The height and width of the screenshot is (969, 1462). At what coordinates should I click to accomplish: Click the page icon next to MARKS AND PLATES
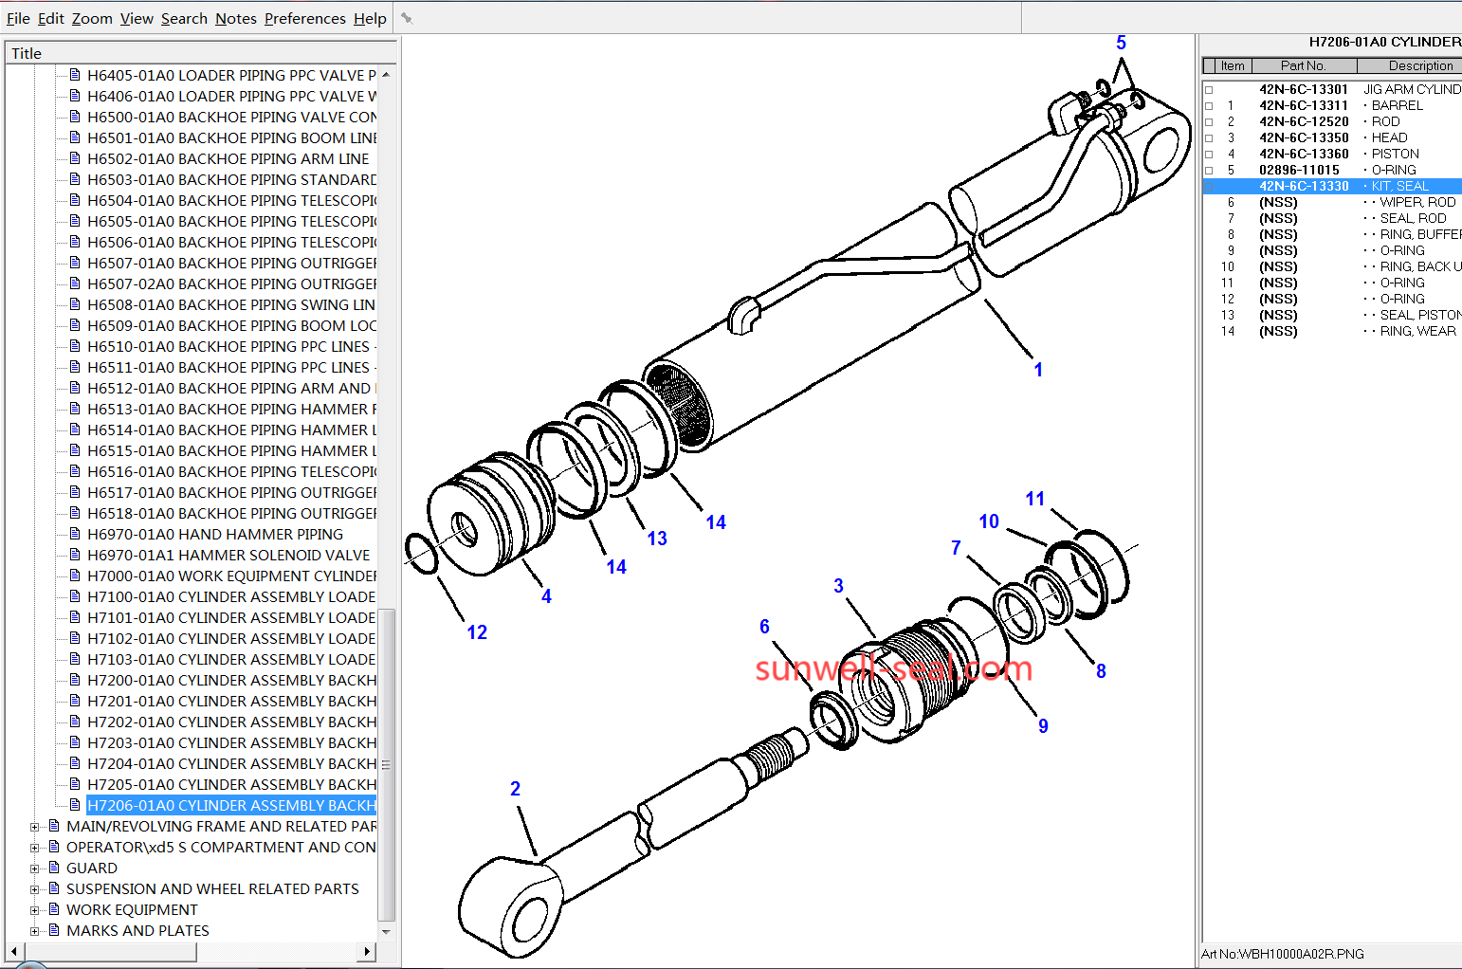pos(54,930)
